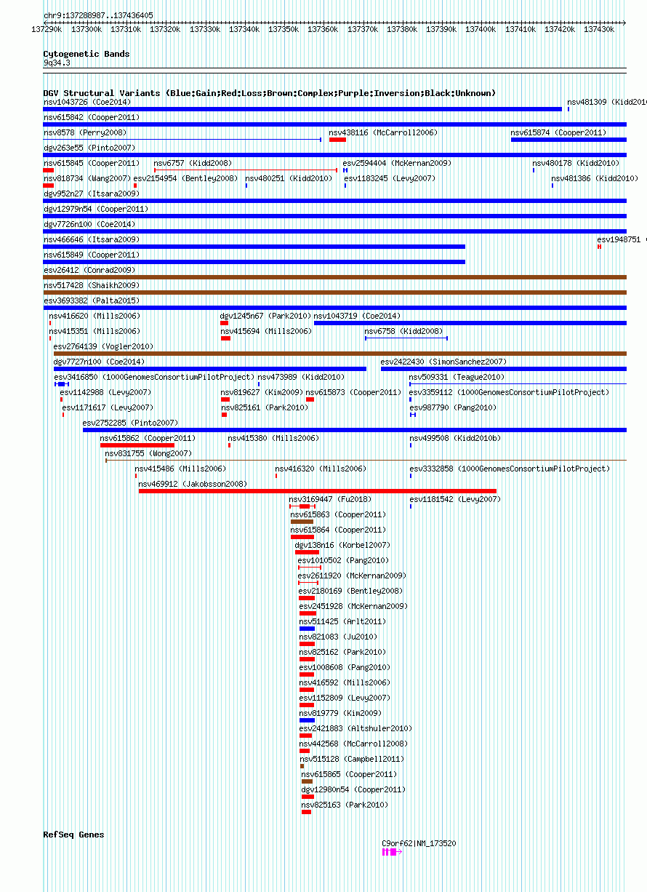The image size is (647, 892).
Task: Click the Cytogenetic Bands track title
Action: click(x=87, y=54)
